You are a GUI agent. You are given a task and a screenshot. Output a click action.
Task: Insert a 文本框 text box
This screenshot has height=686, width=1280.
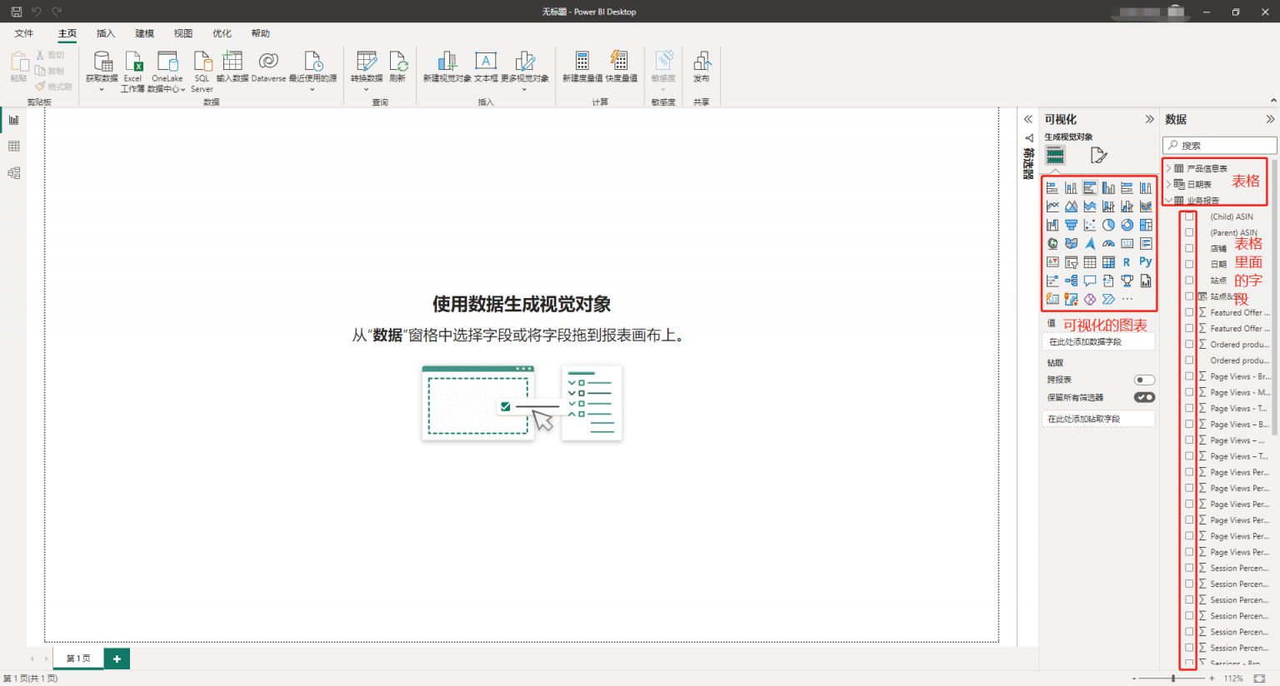click(x=486, y=67)
